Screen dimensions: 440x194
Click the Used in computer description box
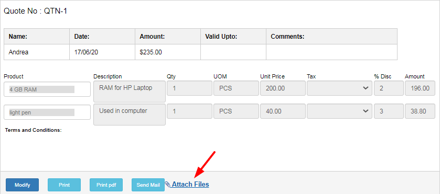(130, 115)
